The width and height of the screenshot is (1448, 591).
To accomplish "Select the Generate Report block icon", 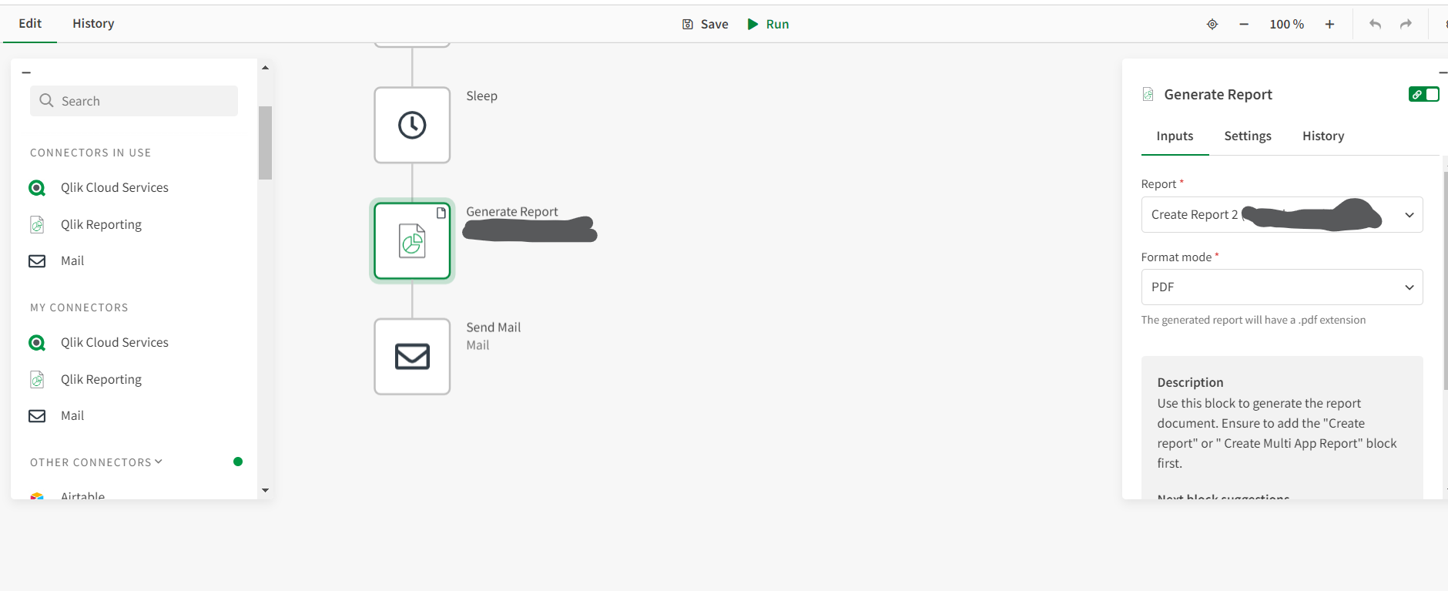I will pyautogui.click(x=412, y=240).
